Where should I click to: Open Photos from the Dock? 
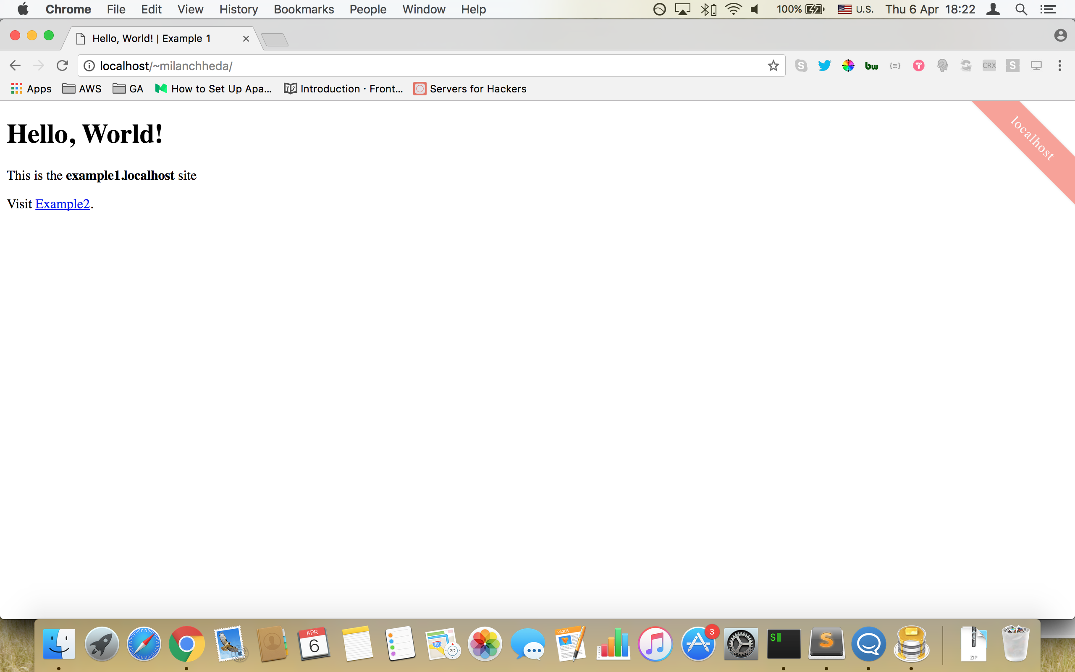(485, 643)
